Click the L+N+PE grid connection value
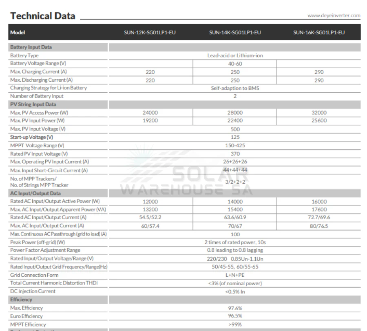 pos(235,275)
